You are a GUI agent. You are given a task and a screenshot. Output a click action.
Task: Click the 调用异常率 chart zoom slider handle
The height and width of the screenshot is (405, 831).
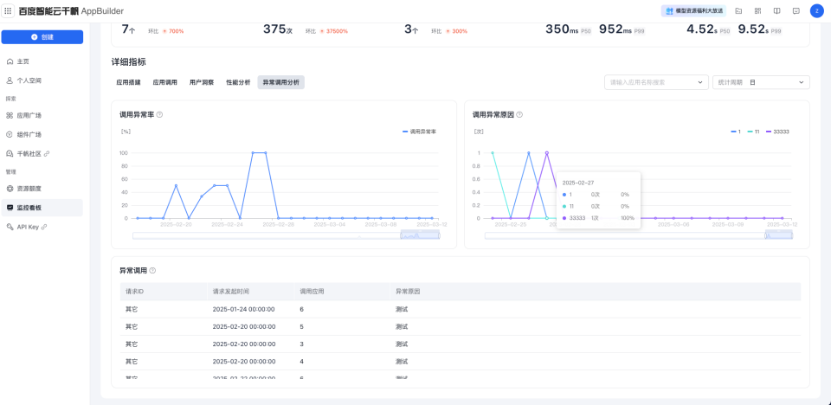420,235
